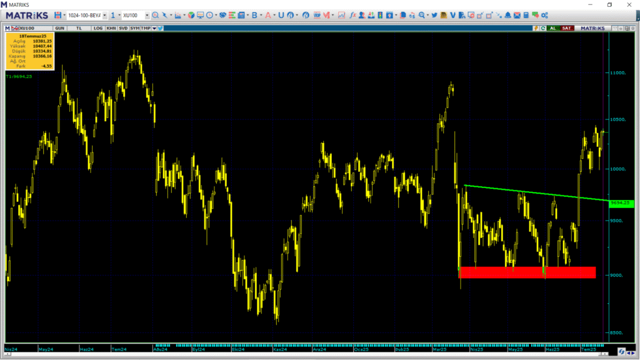The height and width of the screenshot is (360, 640).
Task: Select the GUN period tab
Action: point(60,28)
